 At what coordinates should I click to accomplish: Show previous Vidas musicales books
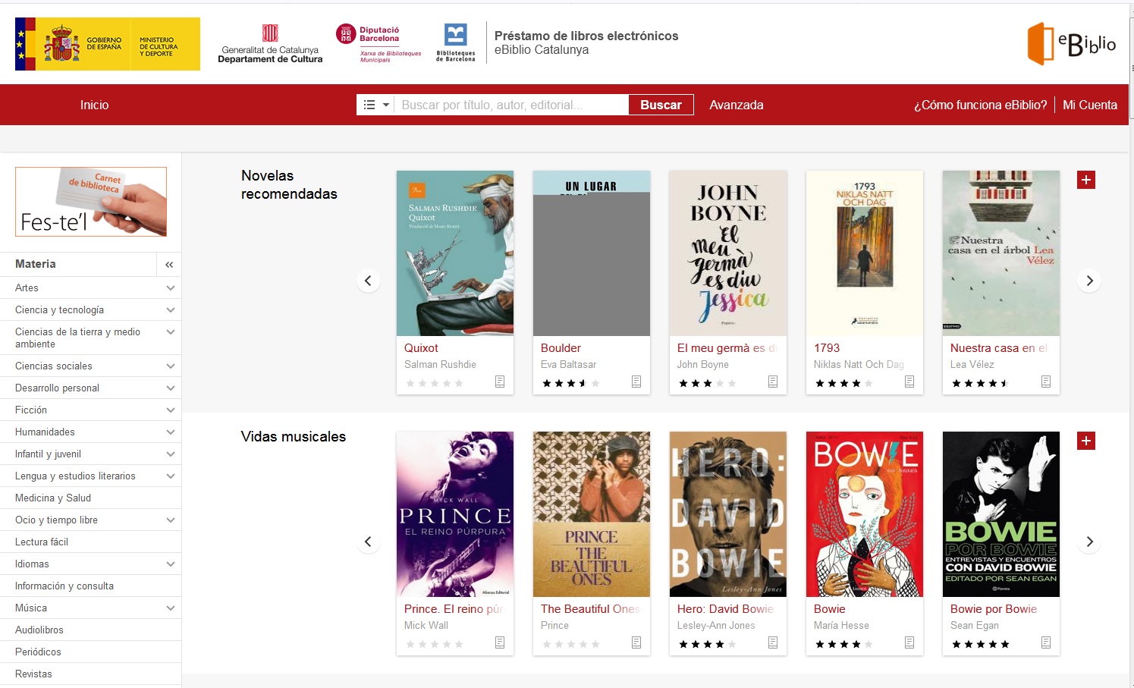point(368,542)
